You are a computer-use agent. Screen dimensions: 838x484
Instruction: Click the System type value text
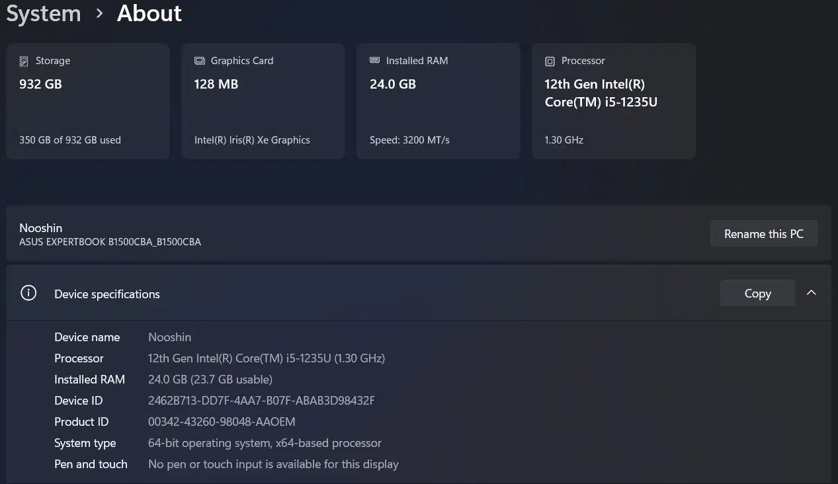coord(265,443)
